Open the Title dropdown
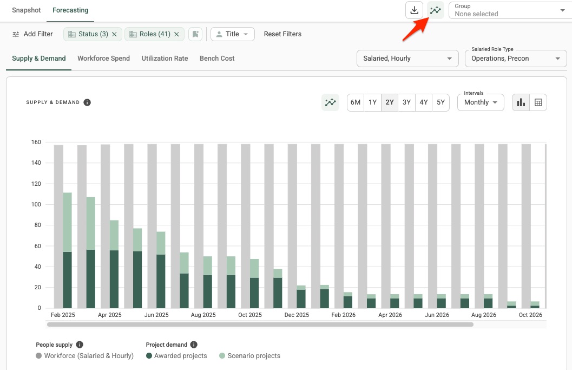572x370 pixels. pos(232,34)
